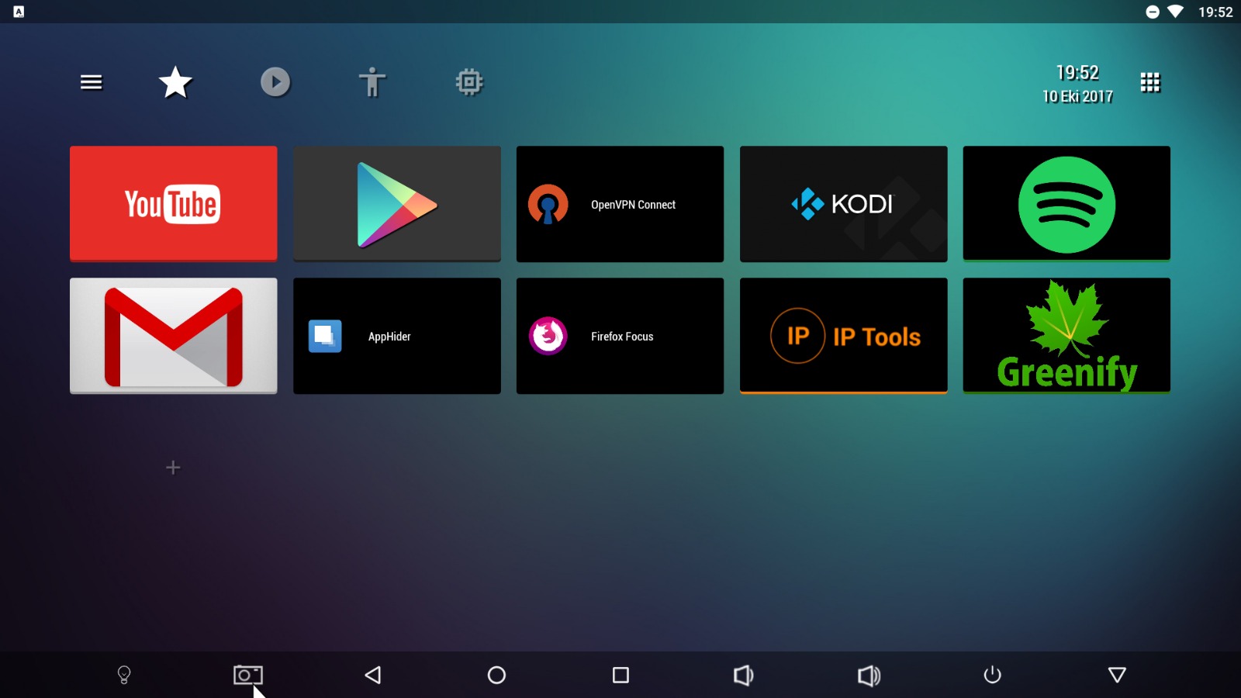Click status bar time 19:52
This screenshot has width=1241, height=698.
pos(1215,12)
